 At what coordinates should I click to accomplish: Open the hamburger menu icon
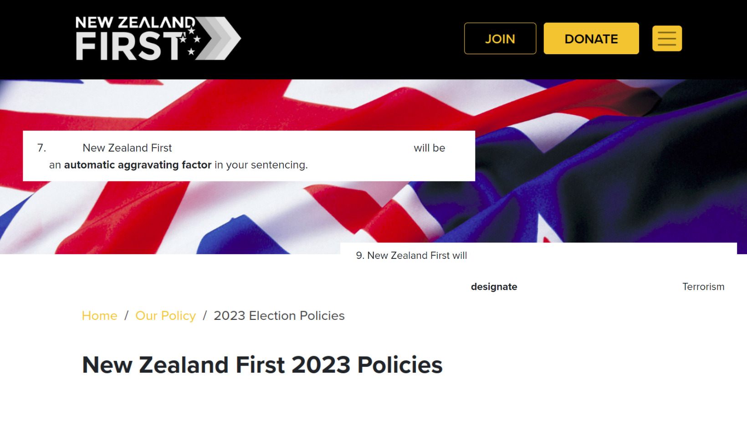coord(666,39)
